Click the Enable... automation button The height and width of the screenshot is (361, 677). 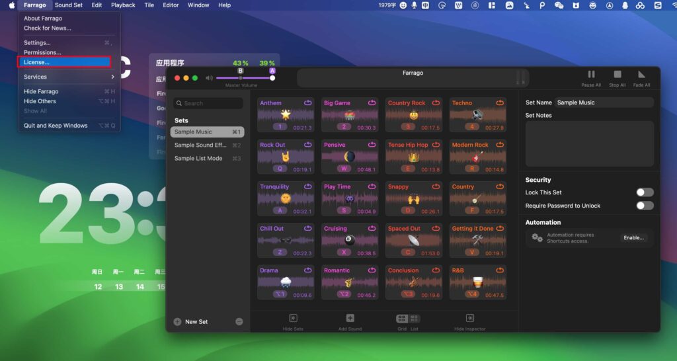pos(633,237)
